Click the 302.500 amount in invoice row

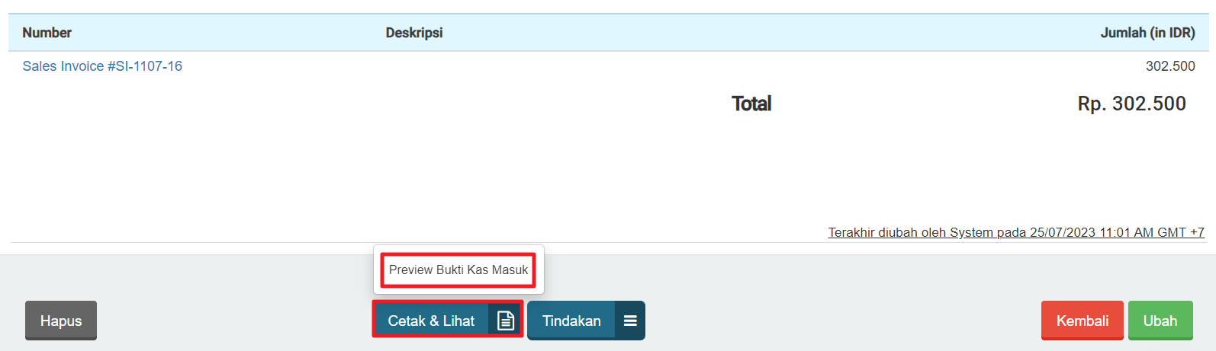[1169, 66]
